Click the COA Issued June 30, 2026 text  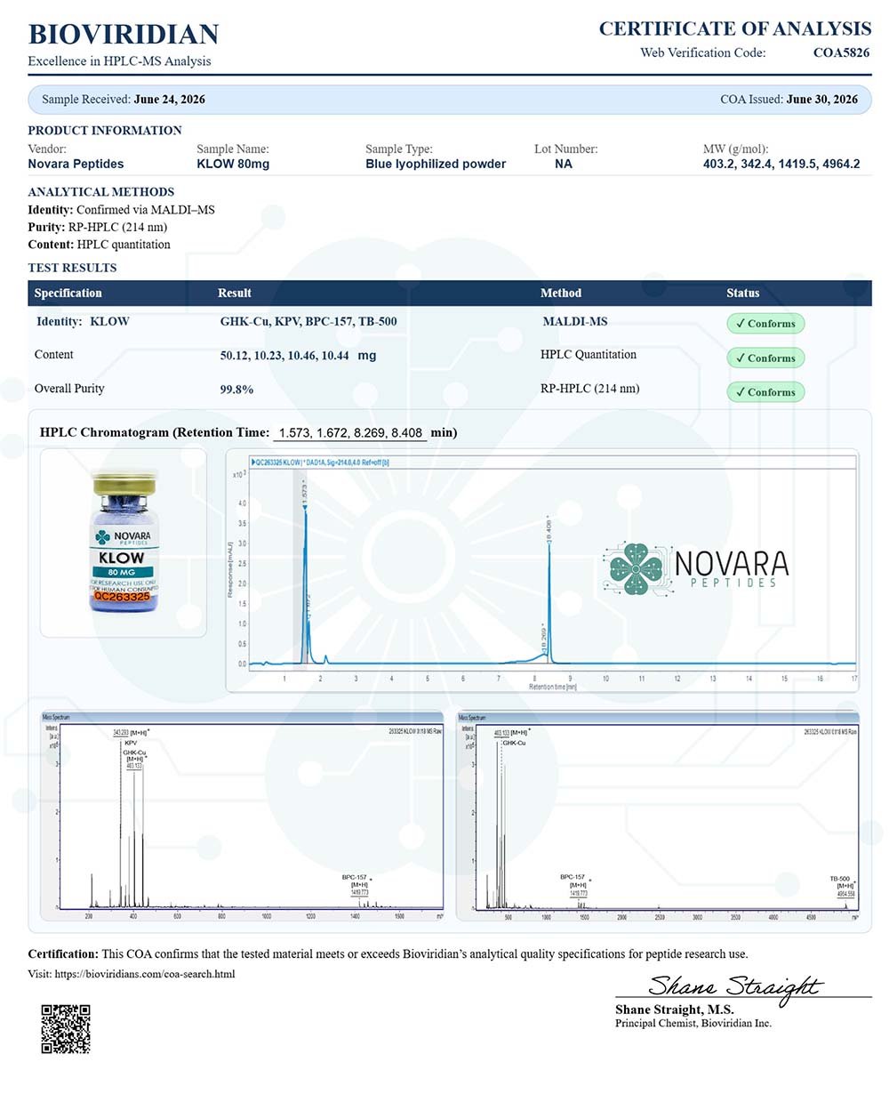click(789, 100)
